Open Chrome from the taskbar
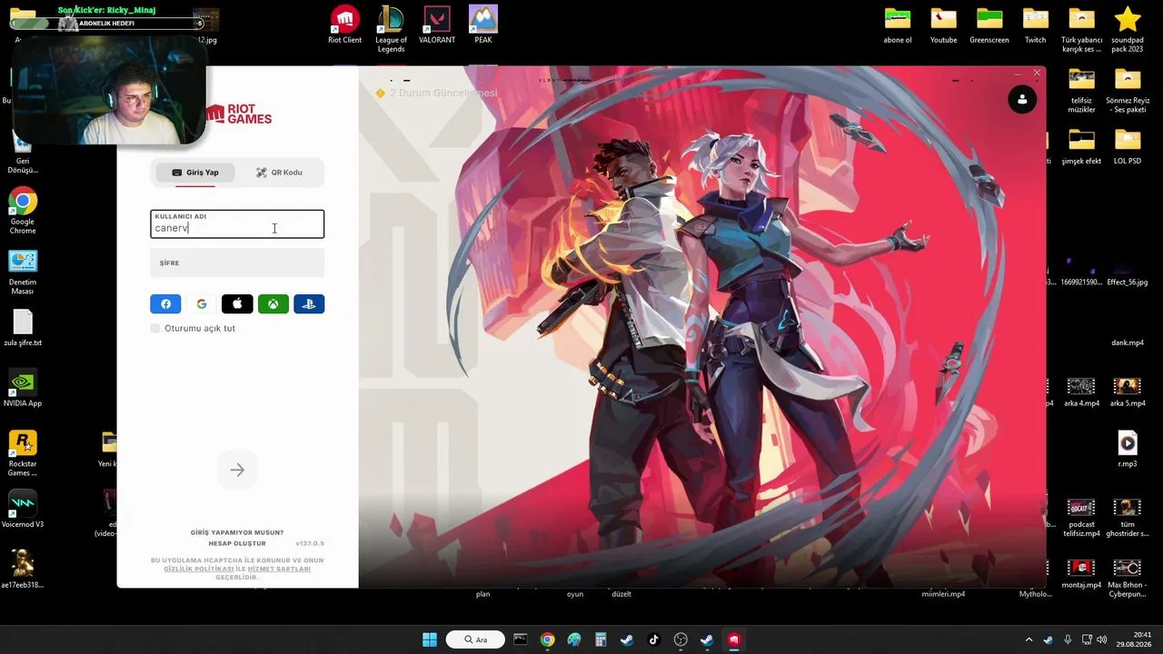This screenshot has width=1163, height=654. 547,639
